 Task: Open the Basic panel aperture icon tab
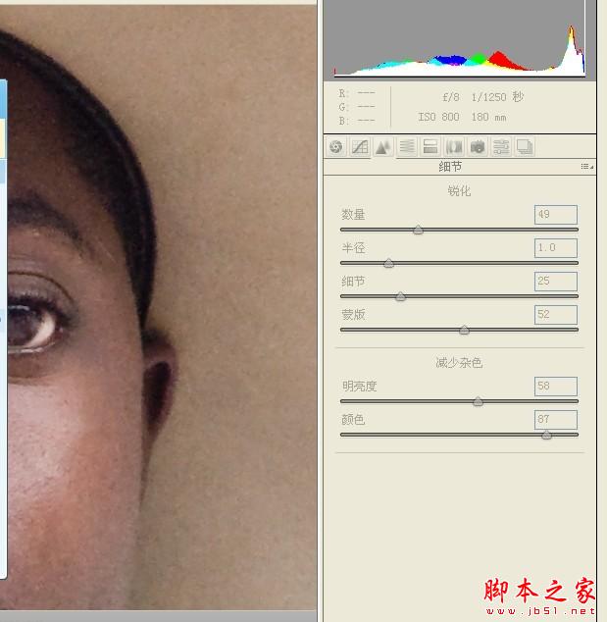coord(336,147)
